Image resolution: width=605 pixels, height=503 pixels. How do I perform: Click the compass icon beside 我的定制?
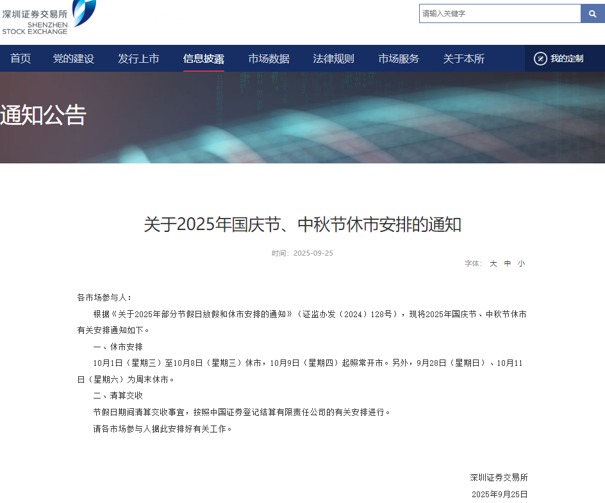540,59
